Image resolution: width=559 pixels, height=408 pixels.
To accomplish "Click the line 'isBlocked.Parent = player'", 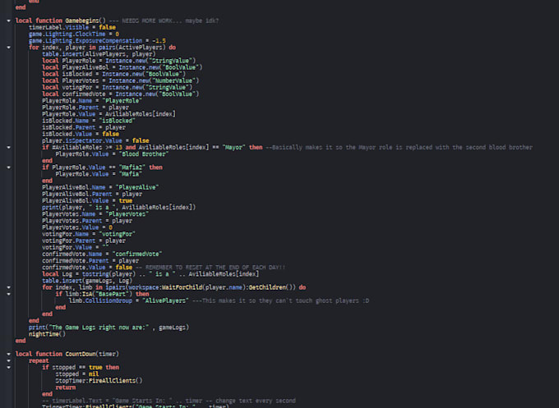I will click(84, 127).
